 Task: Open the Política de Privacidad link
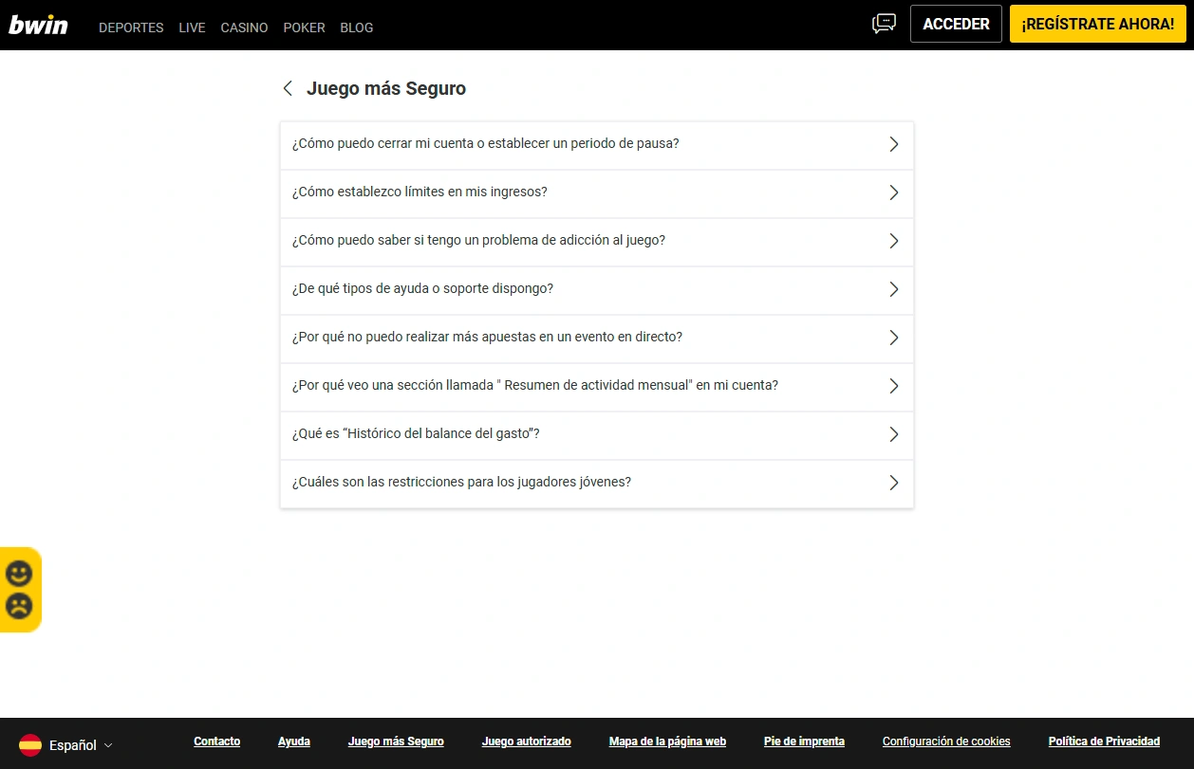coord(1104,742)
